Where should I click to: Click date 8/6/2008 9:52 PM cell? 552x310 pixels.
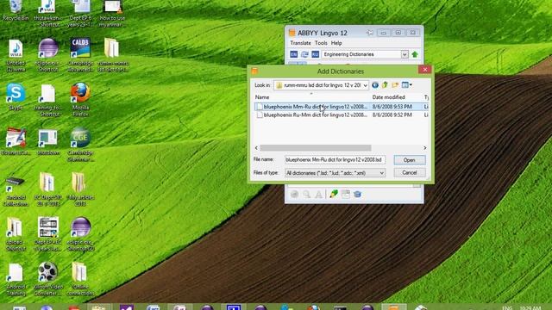pyautogui.click(x=392, y=115)
